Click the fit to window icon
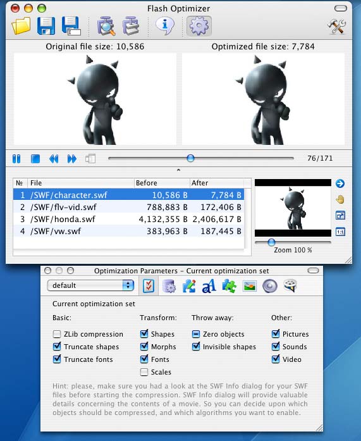This screenshot has width=361, height=441. coord(340,216)
